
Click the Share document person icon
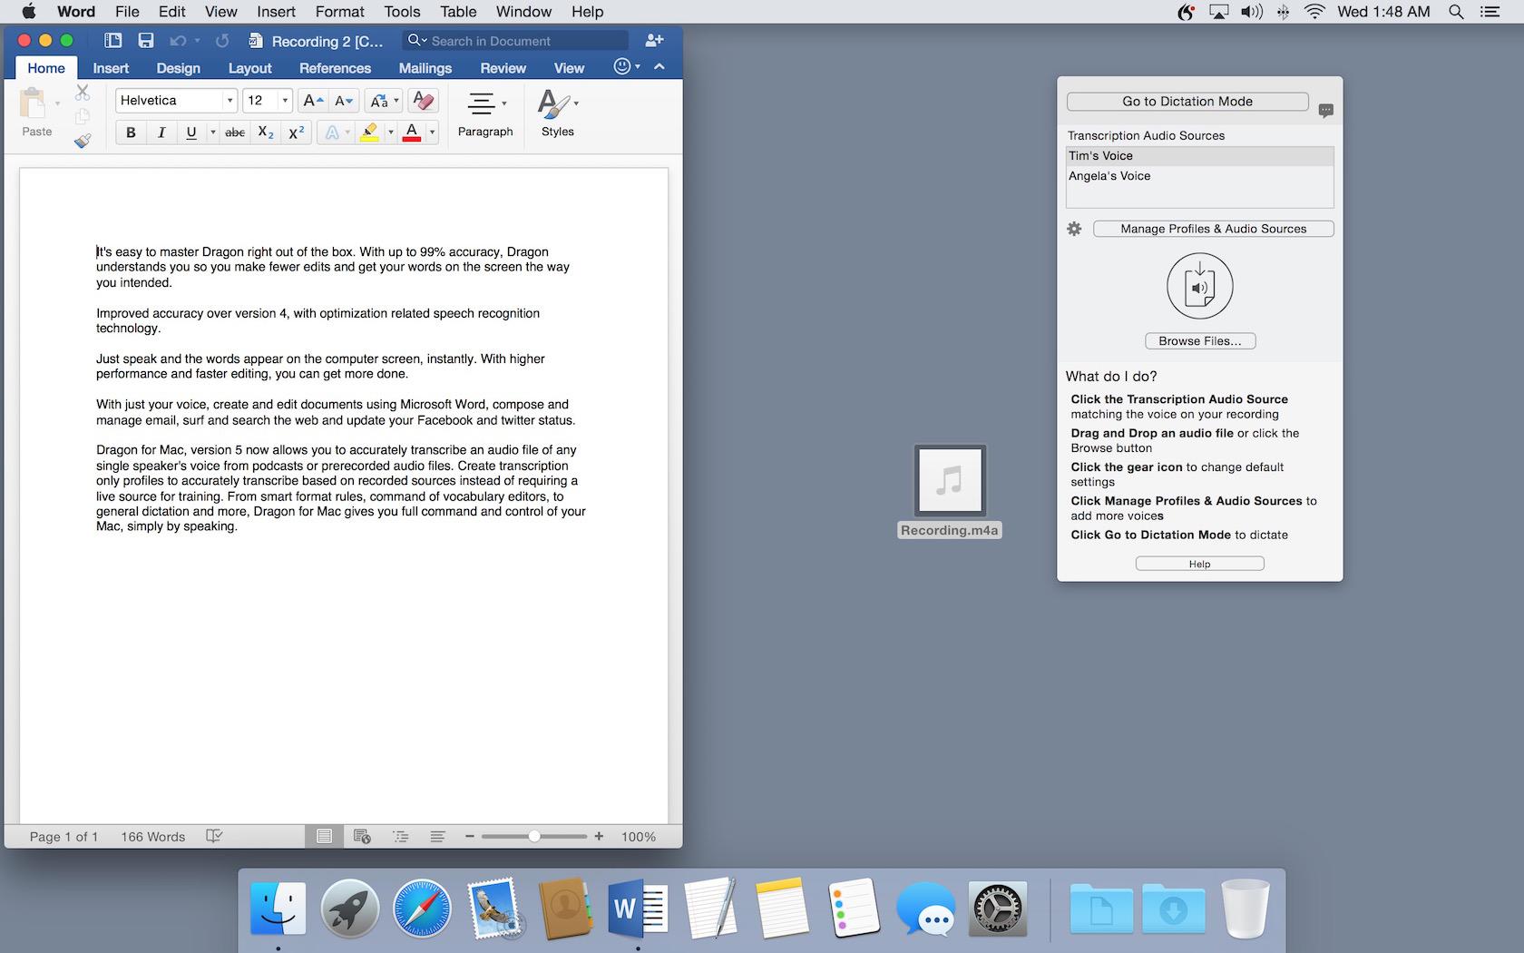tap(653, 41)
